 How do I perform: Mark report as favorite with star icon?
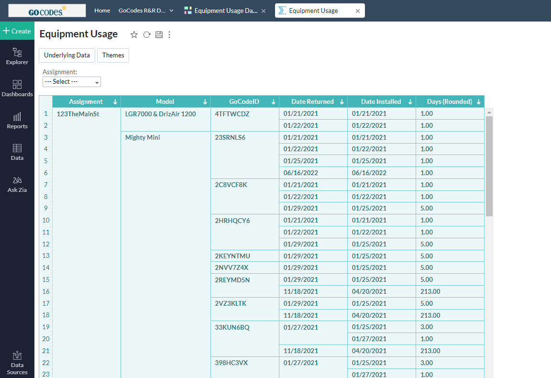(x=134, y=34)
